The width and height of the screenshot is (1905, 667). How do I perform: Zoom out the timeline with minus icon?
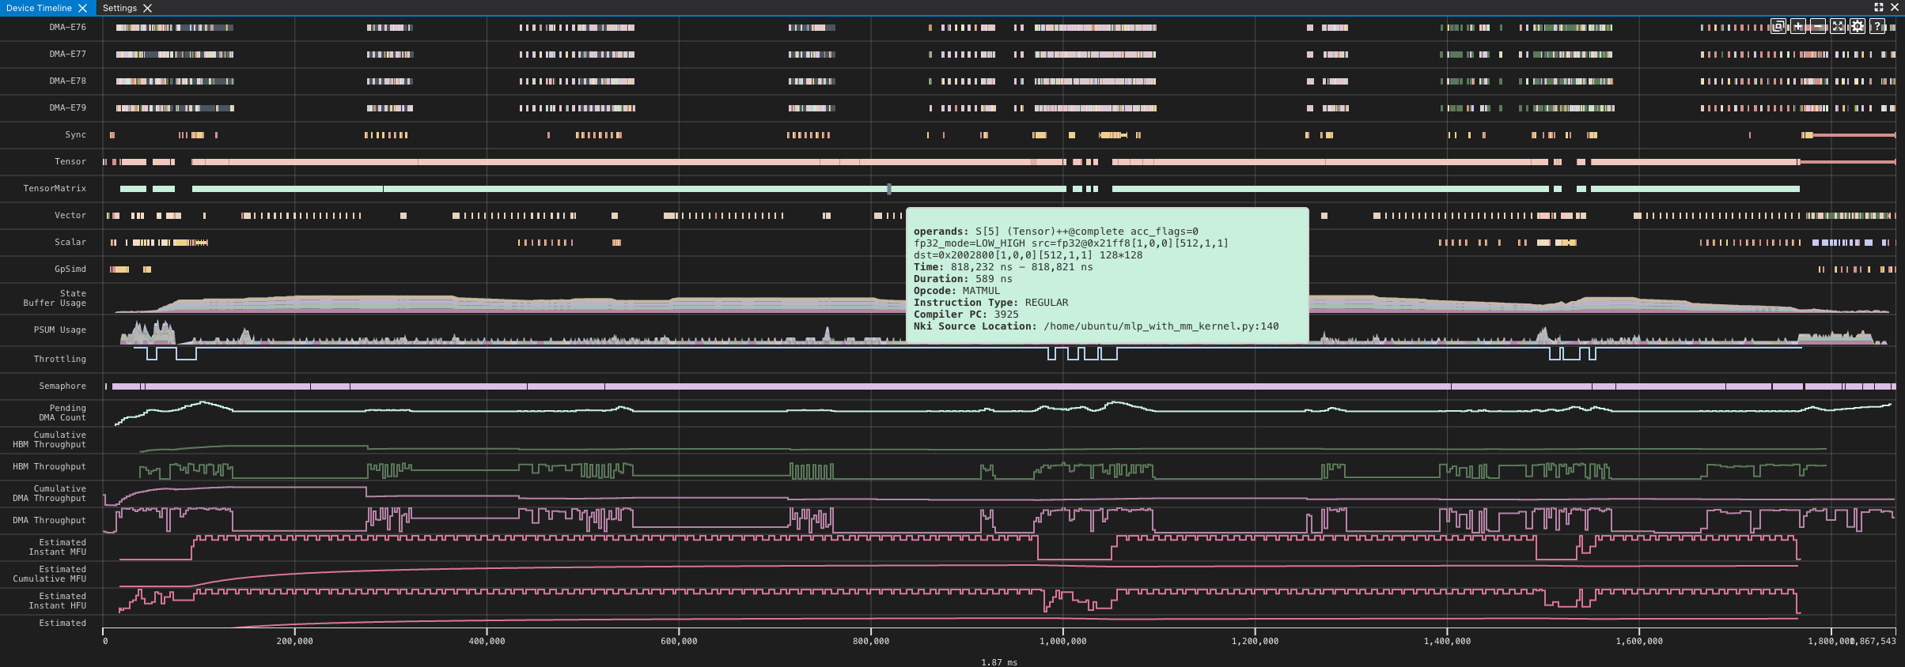tap(1818, 26)
